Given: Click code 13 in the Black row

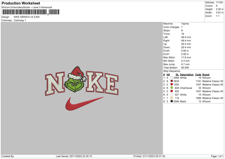Looking at the screenshot, I should click(200, 102).
